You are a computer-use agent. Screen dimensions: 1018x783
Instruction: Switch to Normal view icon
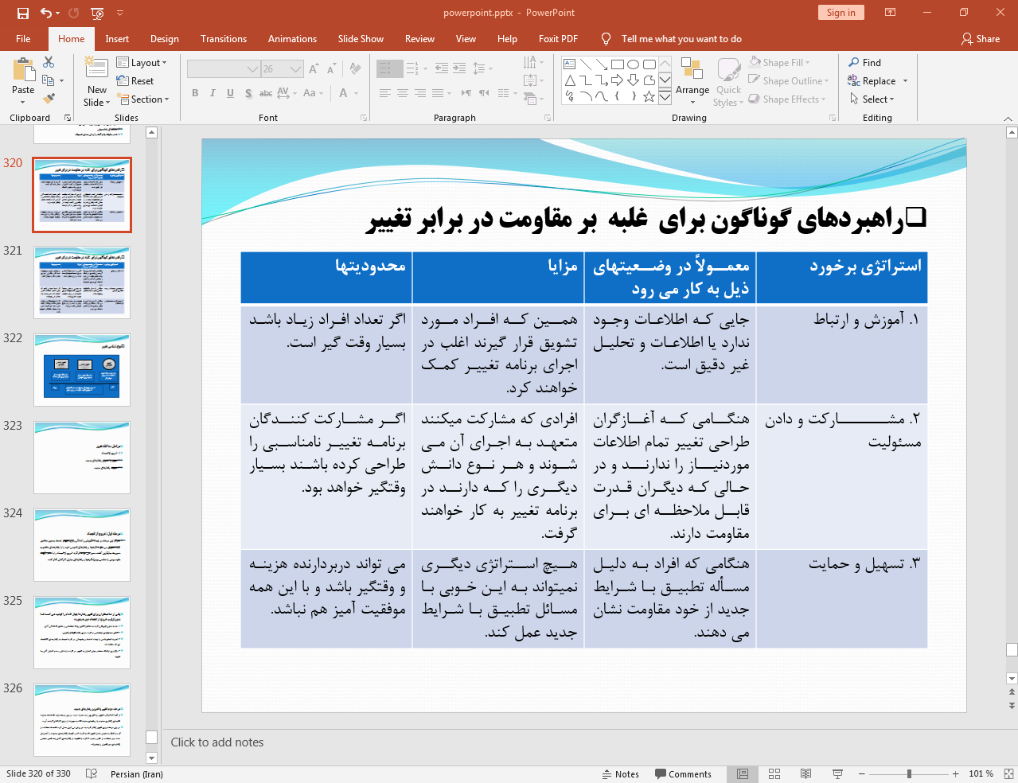coord(743,774)
